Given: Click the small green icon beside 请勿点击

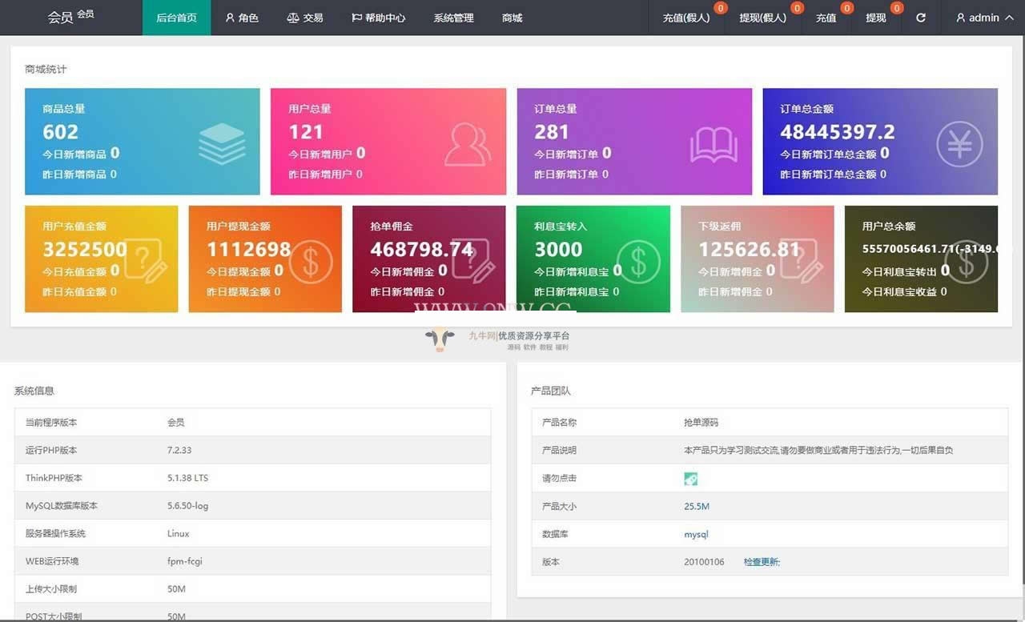Looking at the screenshot, I should coord(690,479).
